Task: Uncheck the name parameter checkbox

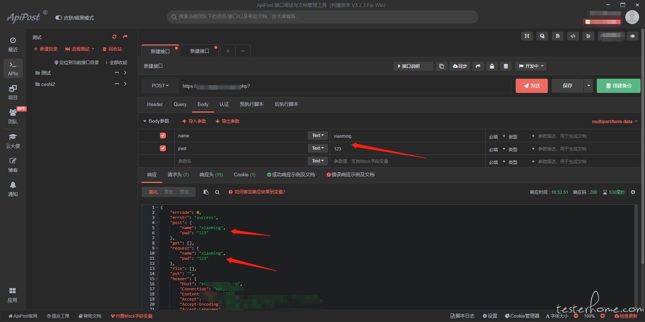Action: pos(163,136)
